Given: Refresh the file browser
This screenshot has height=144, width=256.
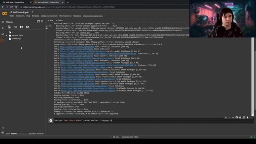Looking at the screenshot, I should tap(15, 27).
